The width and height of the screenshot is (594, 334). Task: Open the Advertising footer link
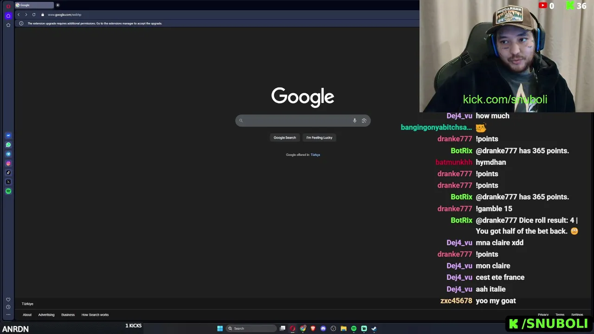[46, 315]
